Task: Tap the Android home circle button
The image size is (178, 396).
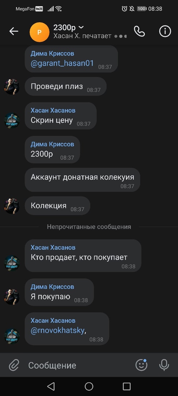Action: click(89, 386)
